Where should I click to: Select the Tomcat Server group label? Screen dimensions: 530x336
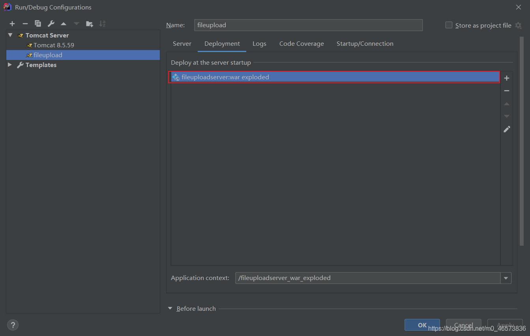(47, 35)
